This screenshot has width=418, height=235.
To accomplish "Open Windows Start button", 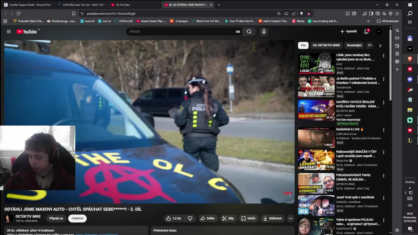I will tap(410, 5).
